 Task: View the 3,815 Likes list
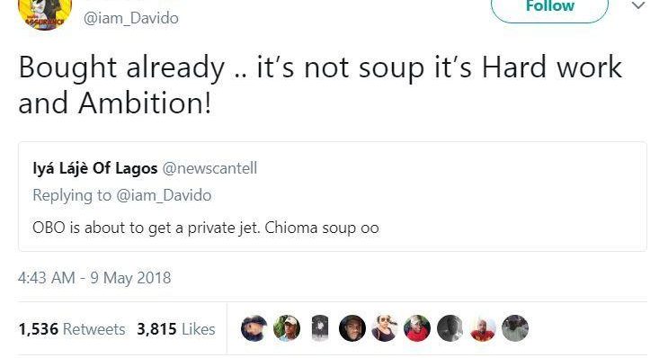[x=176, y=329]
